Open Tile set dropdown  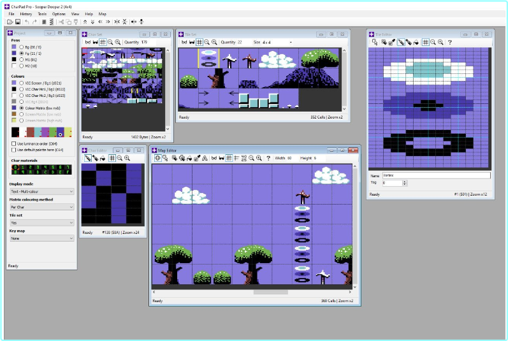point(42,223)
